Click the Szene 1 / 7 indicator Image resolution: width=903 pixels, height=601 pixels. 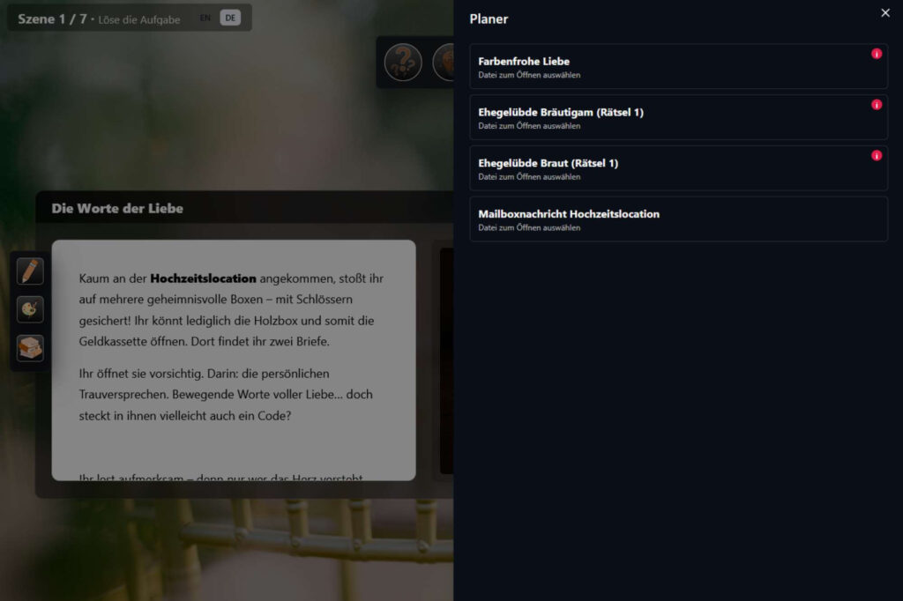click(x=52, y=19)
